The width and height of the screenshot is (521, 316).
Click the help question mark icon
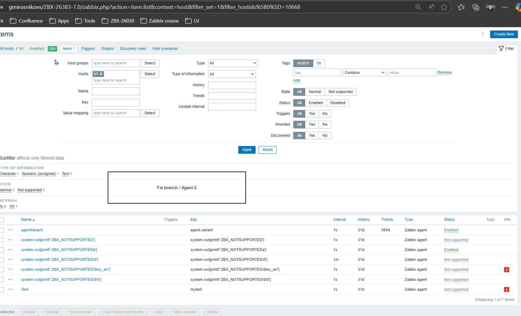pyautogui.click(x=482, y=34)
